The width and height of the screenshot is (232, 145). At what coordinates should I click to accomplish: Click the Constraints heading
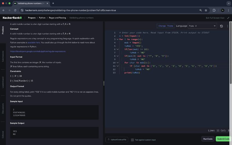point(16,71)
